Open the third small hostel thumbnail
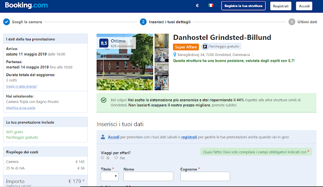This screenshot has width=323, height=187. pyautogui.click(x=161, y=69)
